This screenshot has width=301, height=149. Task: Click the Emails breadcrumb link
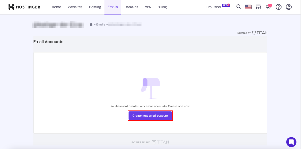coord(101,24)
